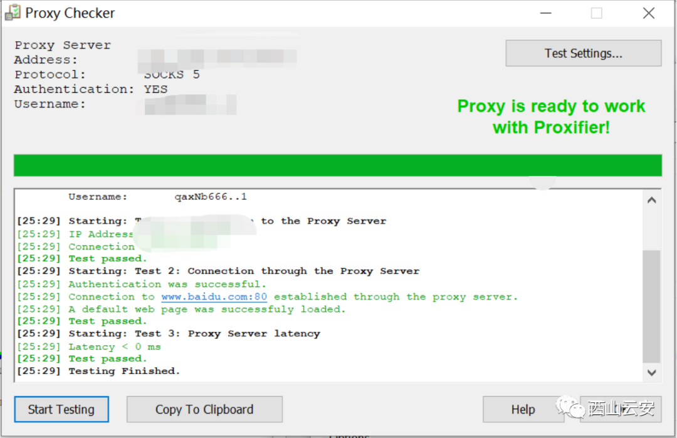The height and width of the screenshot is (438, 677).
Task: Open the www.baidu.com:80 link in log
Action: click(x=214, y=297)
